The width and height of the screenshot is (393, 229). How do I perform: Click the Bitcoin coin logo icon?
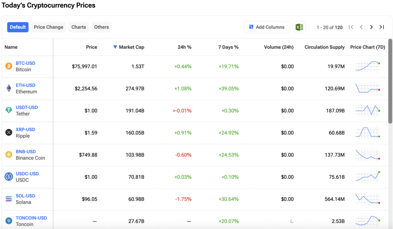pos(8,66)
